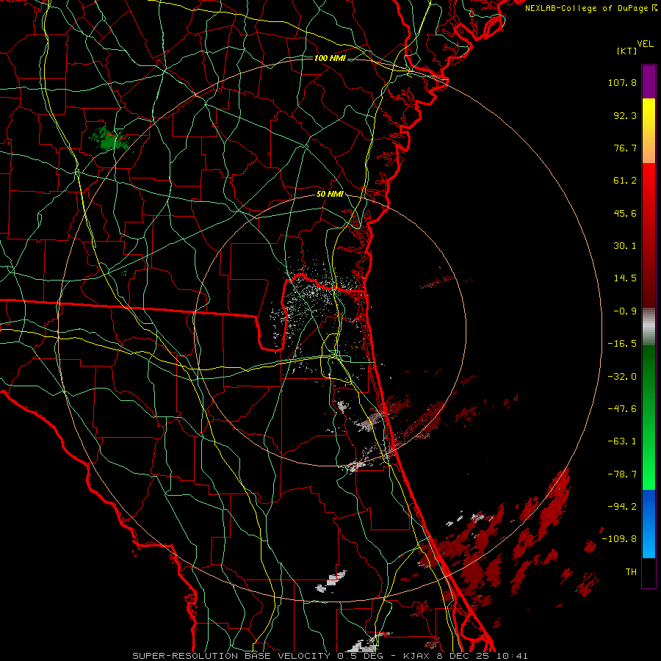Click the TH label on the legend
This screenshot has width=661, height=661.
pyautogui.click(x=631, y=572)
